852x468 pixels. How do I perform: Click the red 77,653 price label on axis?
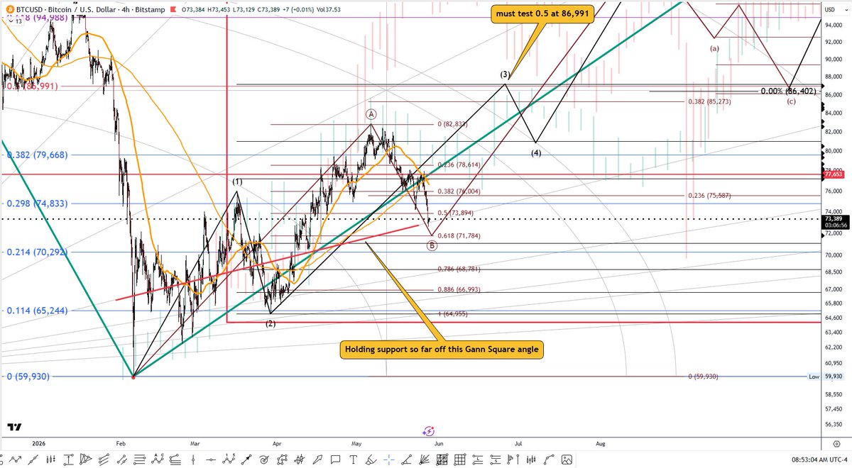tap(832, 174)
